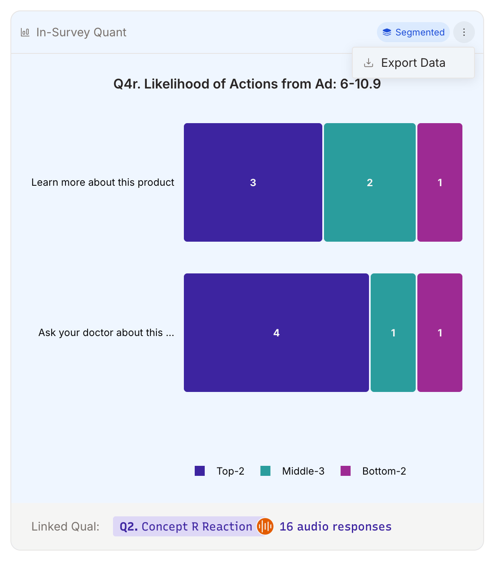Toggle the Segmented view mode
492x561 pixels.
point(413,32)
